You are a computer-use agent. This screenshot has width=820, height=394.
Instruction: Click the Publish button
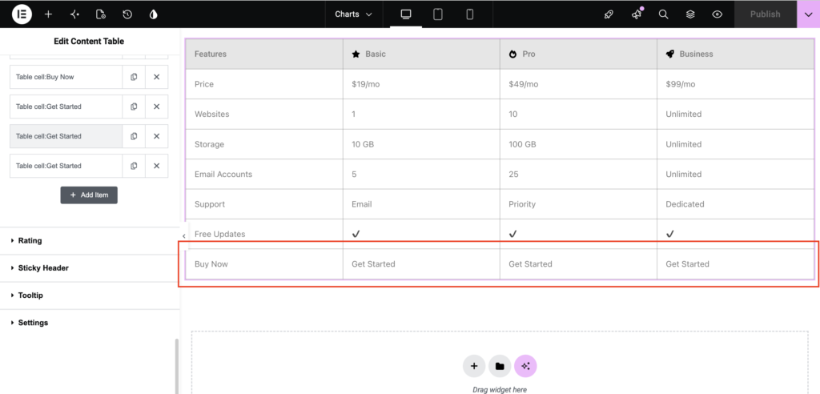click(x=765, y=14)
